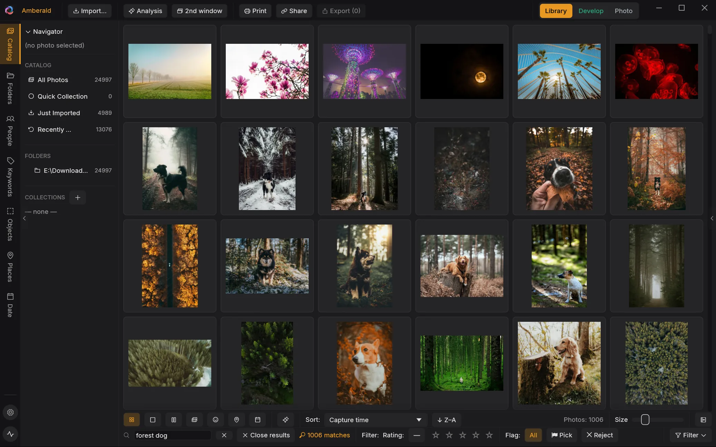The width and height of the screenshot is (716, 447).
Task: Switch to compare view icon
Action: (x=174, y=420)
